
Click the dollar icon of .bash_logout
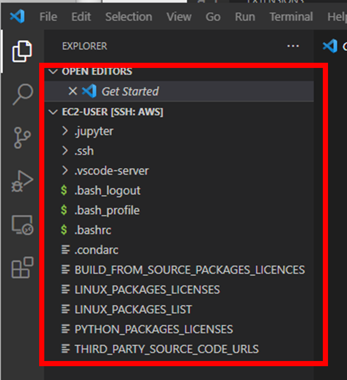pyautogui.click(x=64, y=190)
